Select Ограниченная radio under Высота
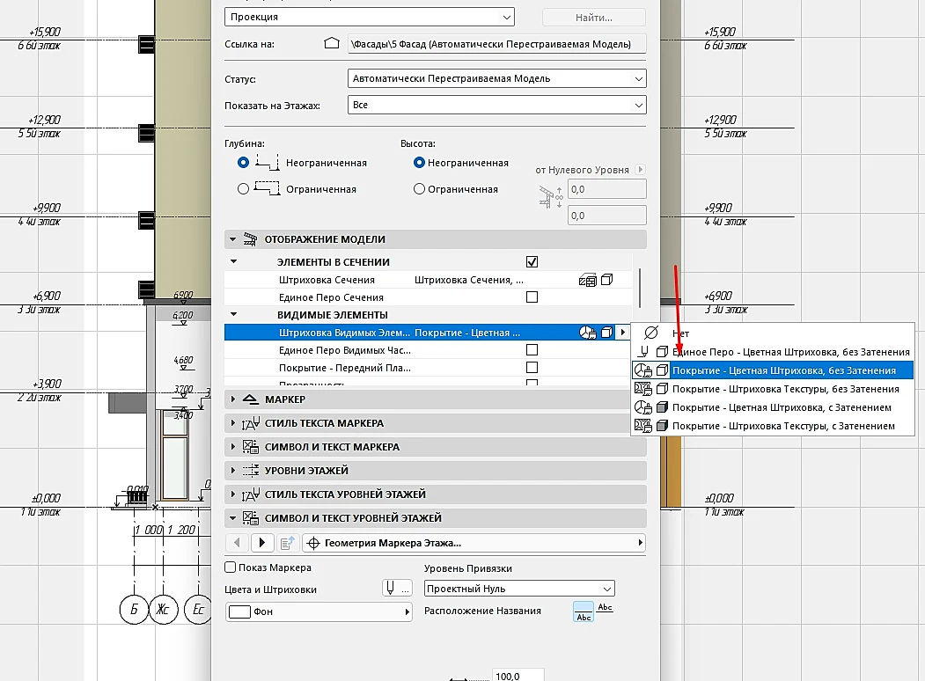Screen dimensions: 925x681 click(x=419, y=188)
